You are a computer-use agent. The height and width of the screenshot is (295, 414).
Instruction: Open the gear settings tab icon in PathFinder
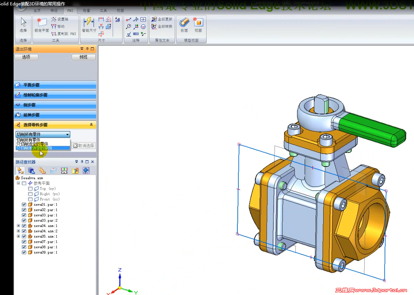point(86,170)
